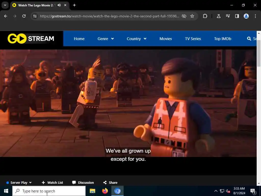Expand the Genre dropdown
Screen dimensions: 261x196
click(106, 39)
